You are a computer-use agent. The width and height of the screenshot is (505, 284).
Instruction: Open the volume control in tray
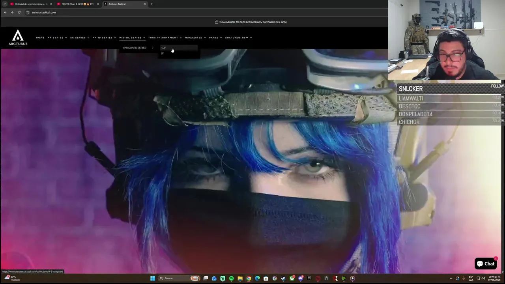pos(483,278)
